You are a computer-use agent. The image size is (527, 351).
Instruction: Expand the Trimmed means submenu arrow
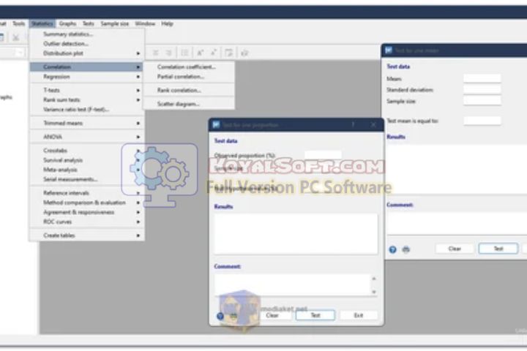coord(138,124)
